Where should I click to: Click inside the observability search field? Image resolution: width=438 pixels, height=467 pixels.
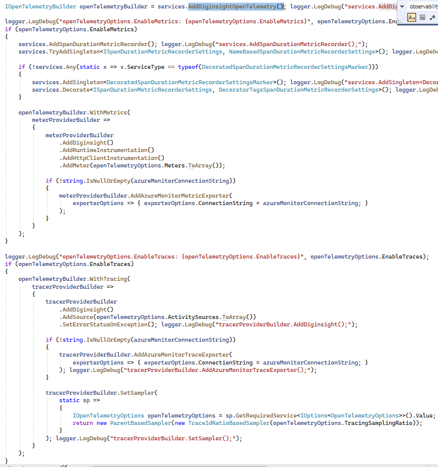(x=424, y=6)
